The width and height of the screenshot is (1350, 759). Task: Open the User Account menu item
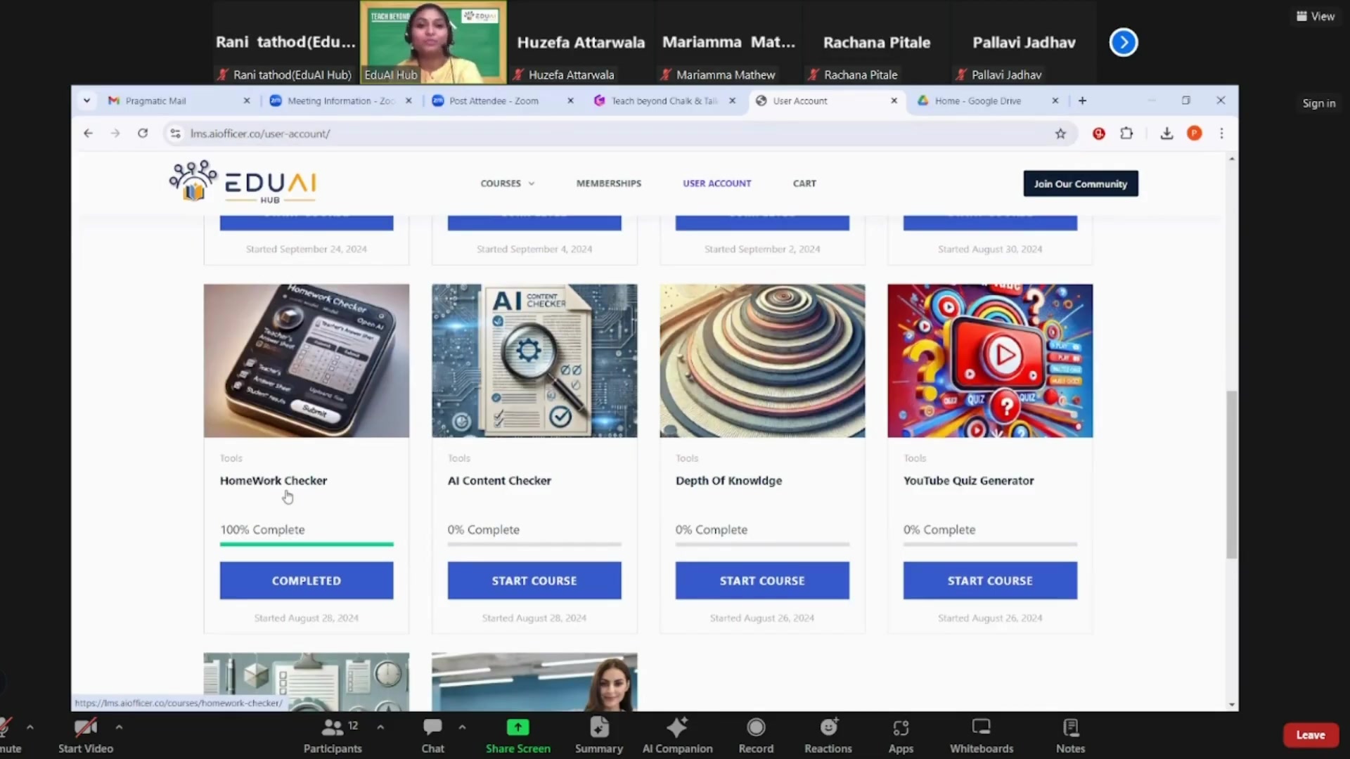[x=716, y=183]
